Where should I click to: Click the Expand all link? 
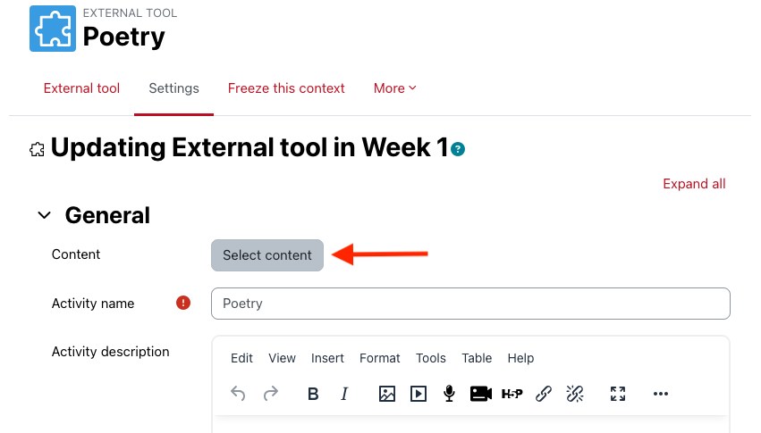[x=694, y=184]
